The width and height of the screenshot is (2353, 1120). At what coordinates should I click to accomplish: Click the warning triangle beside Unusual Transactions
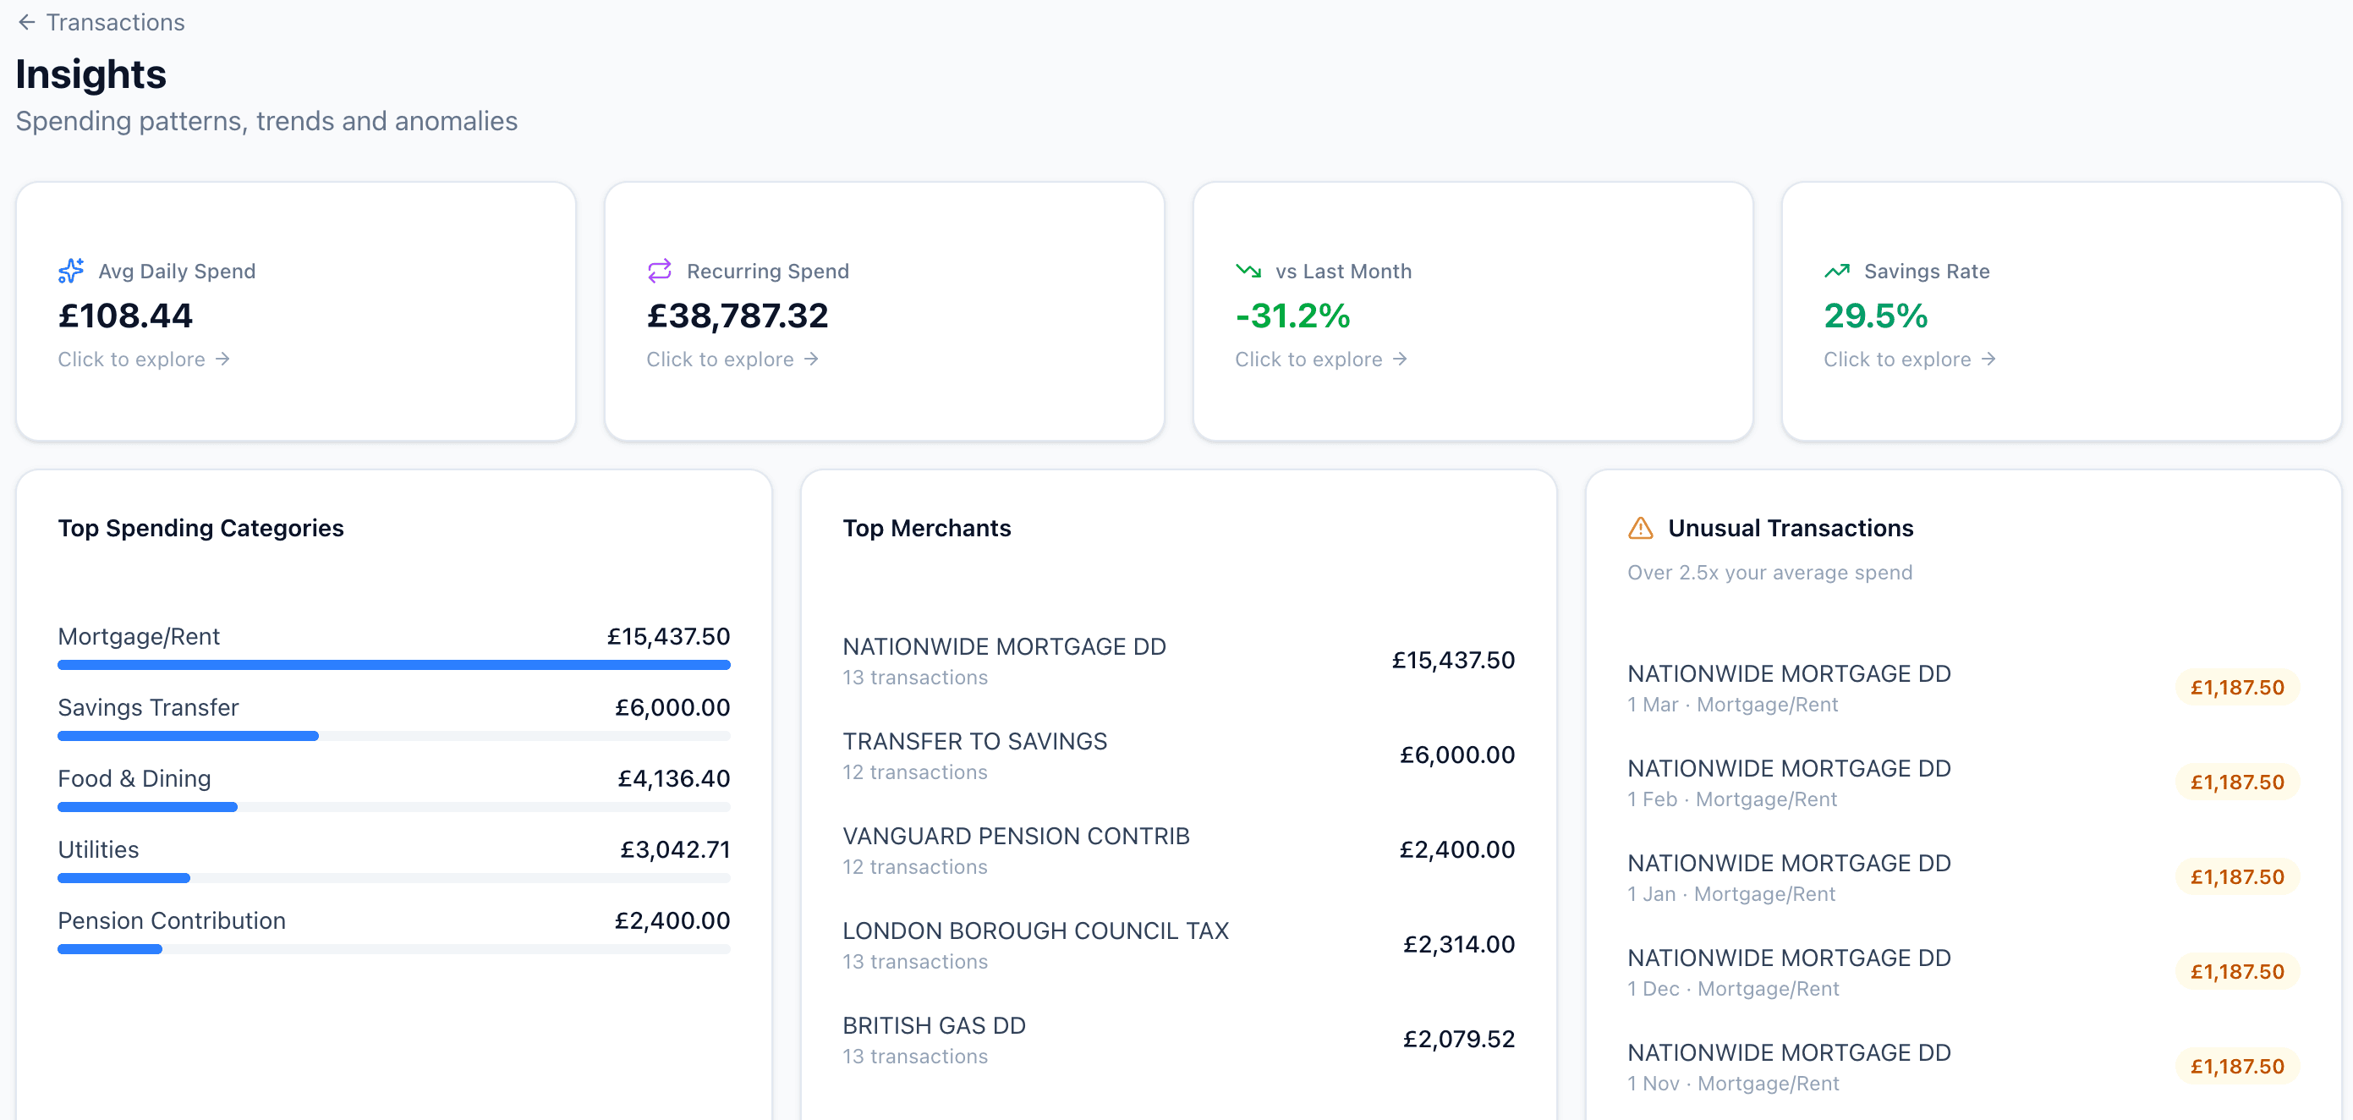click(x=1642, y=528)
